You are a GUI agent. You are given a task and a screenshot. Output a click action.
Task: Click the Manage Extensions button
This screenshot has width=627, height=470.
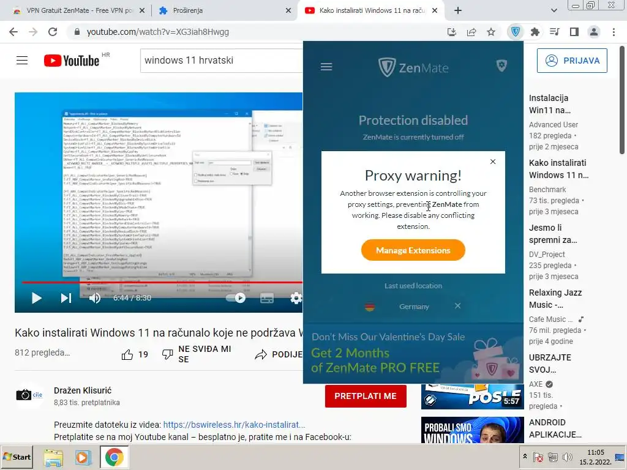[413, 250]
